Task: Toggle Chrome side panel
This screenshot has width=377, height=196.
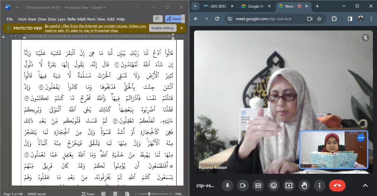Action: pos(350,19)
